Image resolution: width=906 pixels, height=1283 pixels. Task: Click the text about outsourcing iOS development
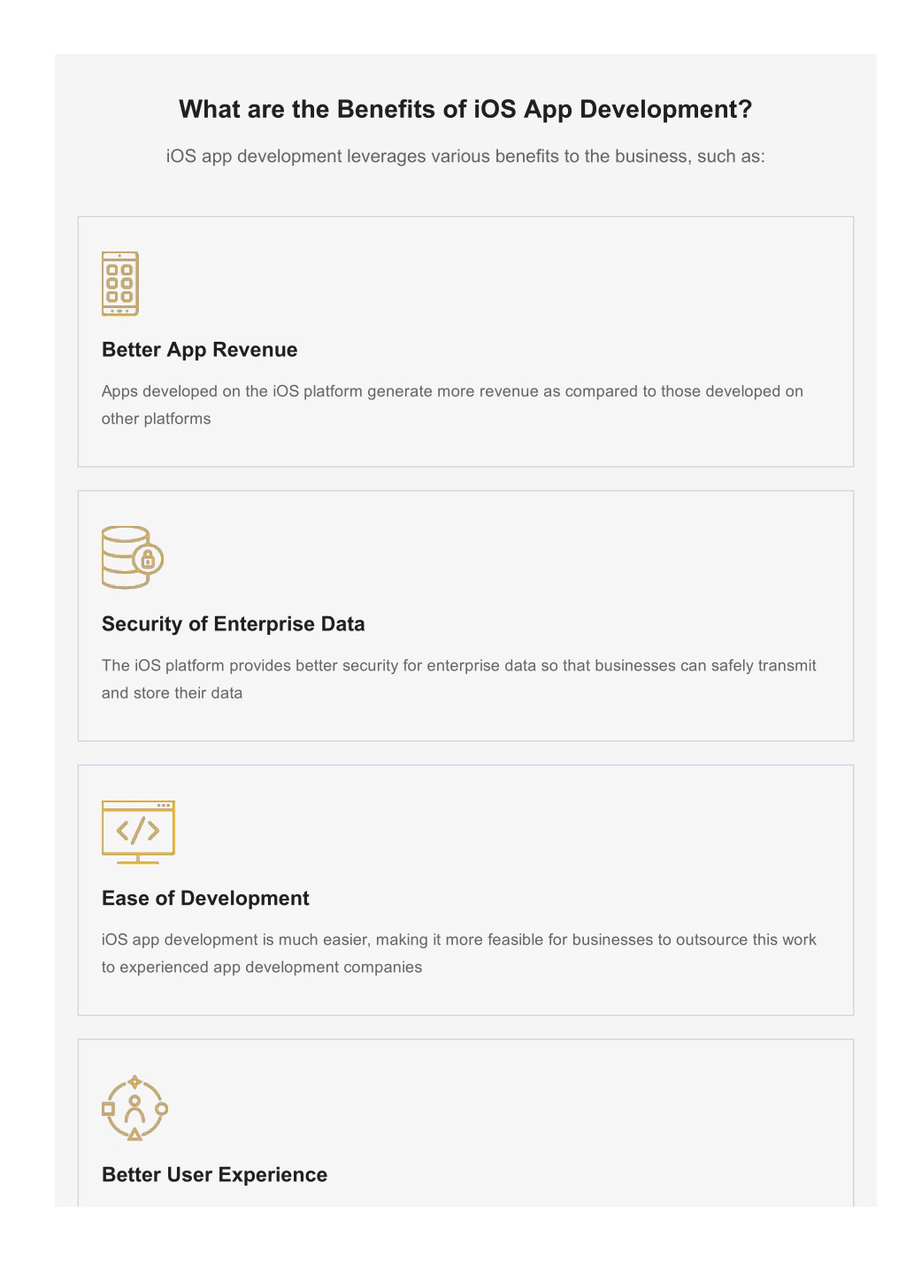[458, 954]
